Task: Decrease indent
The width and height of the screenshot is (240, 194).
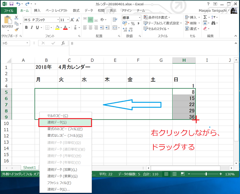Action: [102, 27]
